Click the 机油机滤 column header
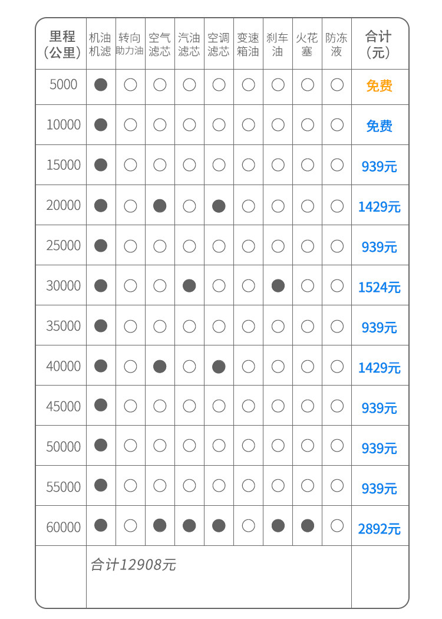The height and width of the screenshot is (619, 442). click(x=100, y=44)
